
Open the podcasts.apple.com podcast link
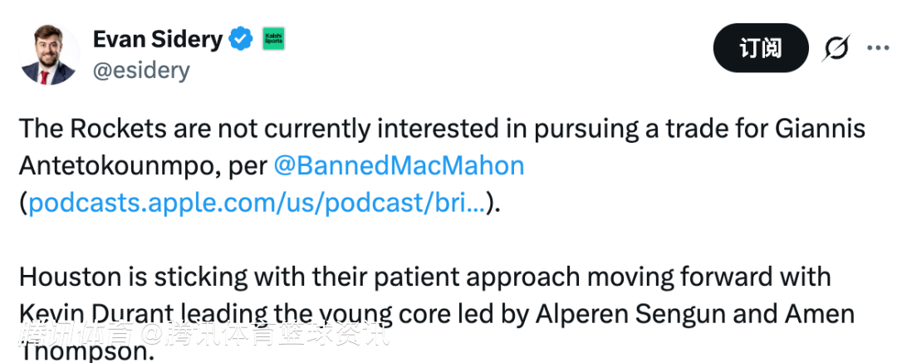257,202
